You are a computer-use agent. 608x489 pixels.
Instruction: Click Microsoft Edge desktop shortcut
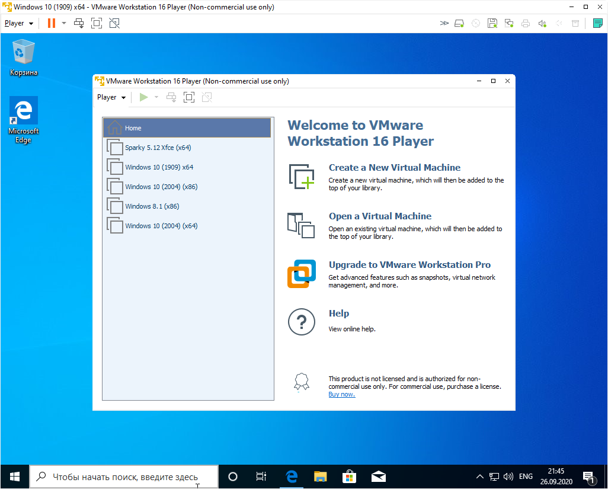pos(24,120)
